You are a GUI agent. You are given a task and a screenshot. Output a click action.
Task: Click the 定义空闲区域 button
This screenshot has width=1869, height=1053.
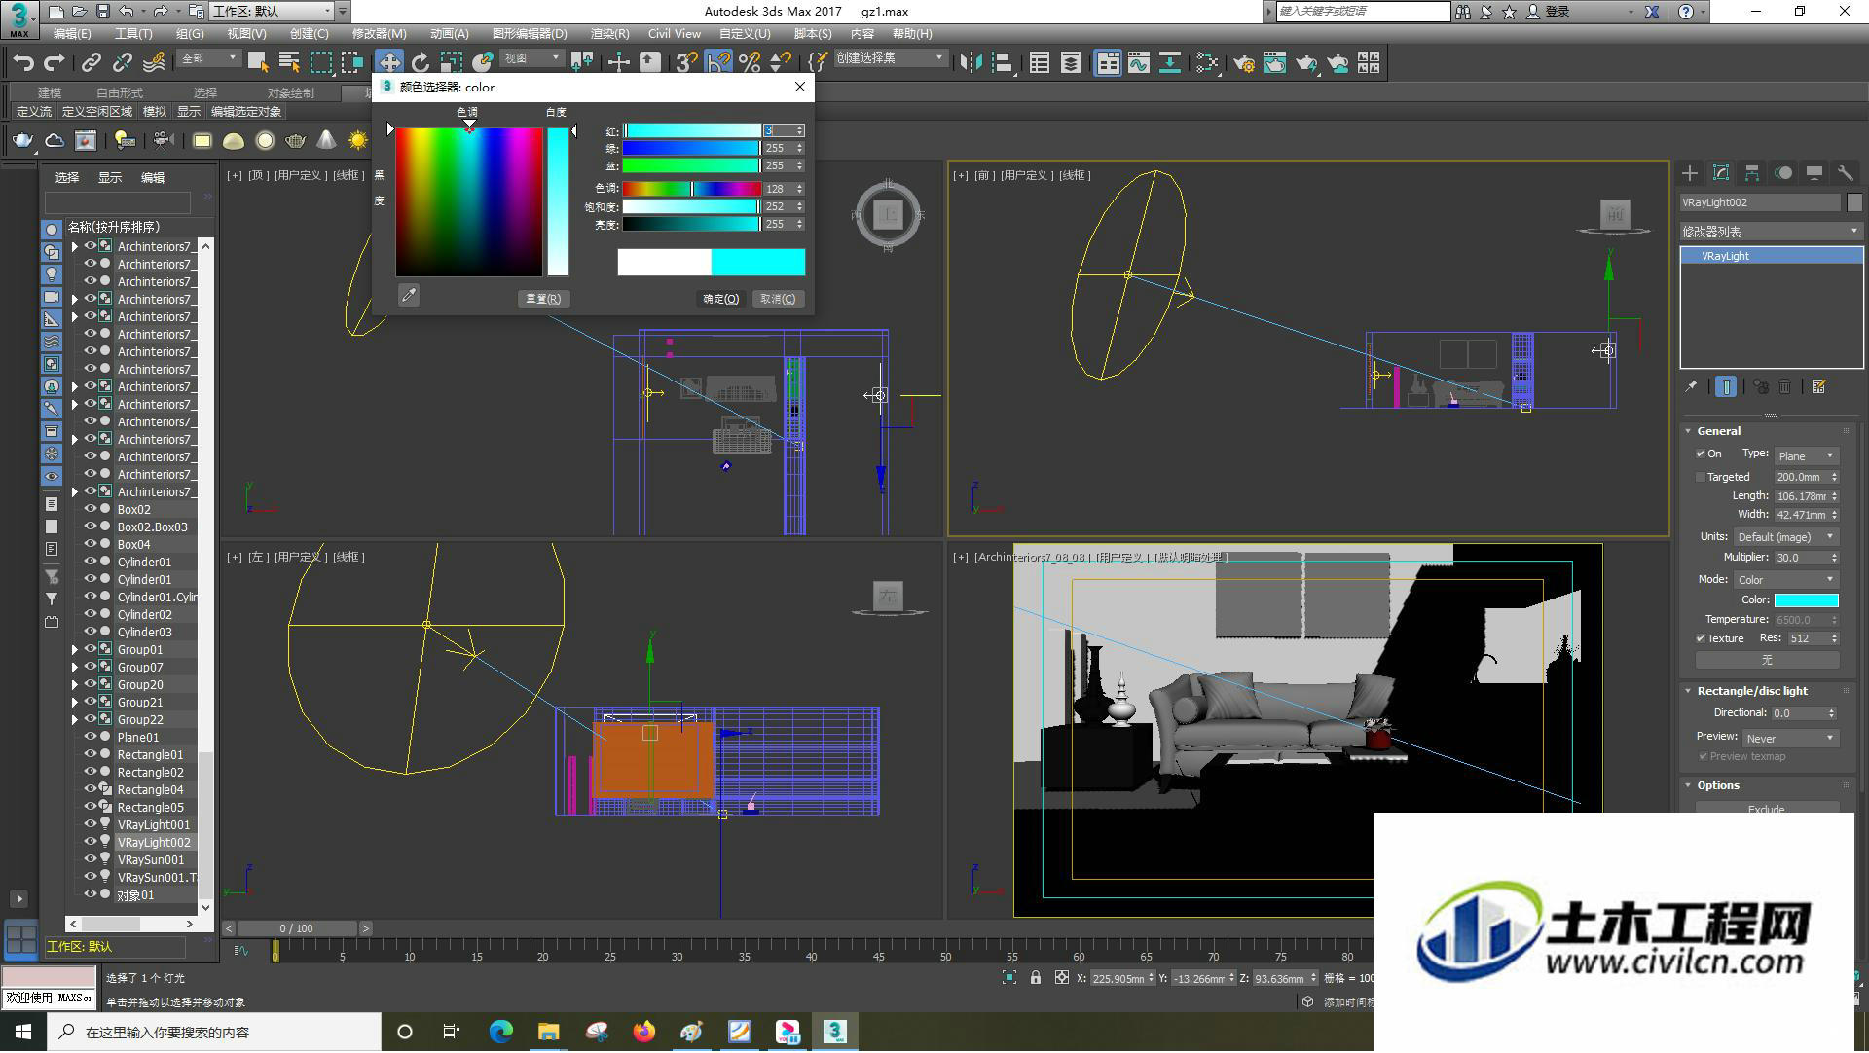coord(97,112)
